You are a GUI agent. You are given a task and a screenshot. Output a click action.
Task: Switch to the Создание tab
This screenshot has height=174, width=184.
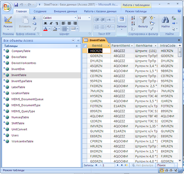click(x=40, y=11)
